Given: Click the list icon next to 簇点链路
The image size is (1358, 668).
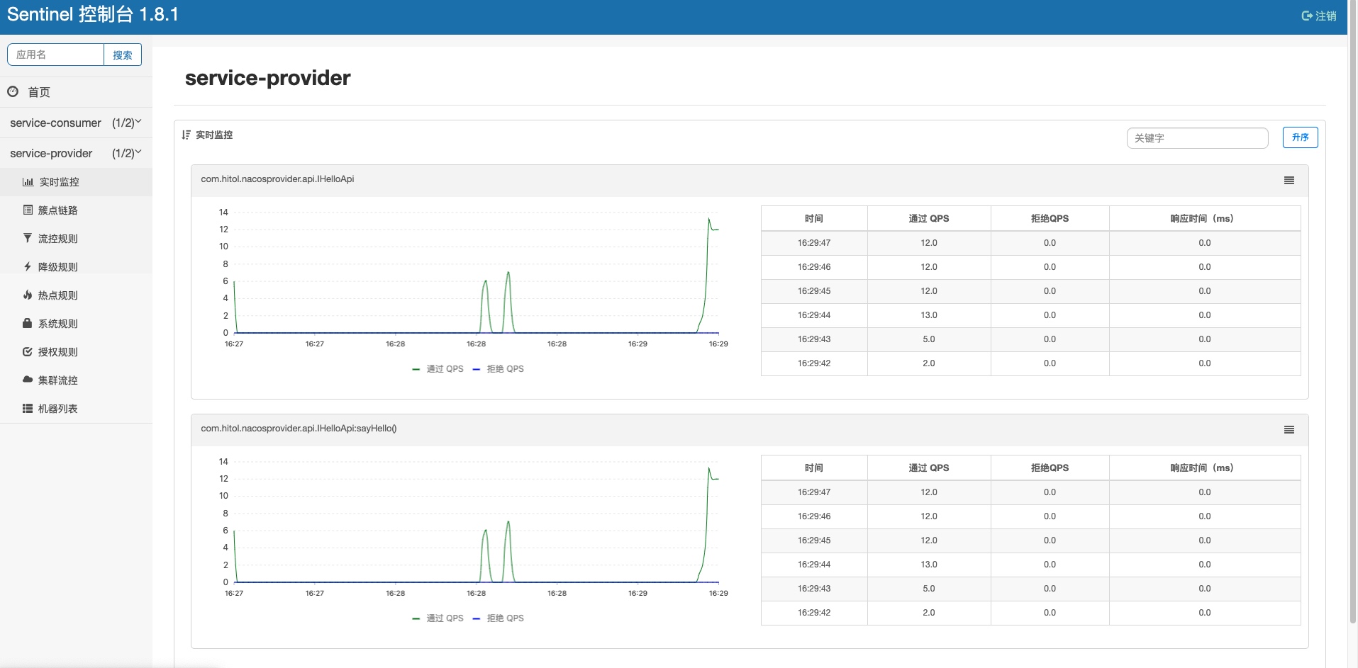Looking at the screenshot, I should (28, 210).
